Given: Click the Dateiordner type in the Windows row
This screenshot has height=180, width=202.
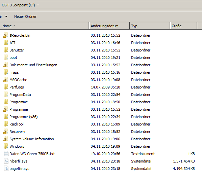Looking at the screenshot, I should [x=141, y=146].
